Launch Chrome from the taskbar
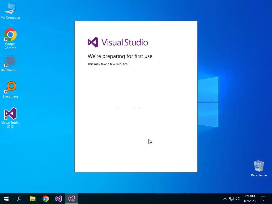This screenshot has height=204, width=272. coord(46,199)
